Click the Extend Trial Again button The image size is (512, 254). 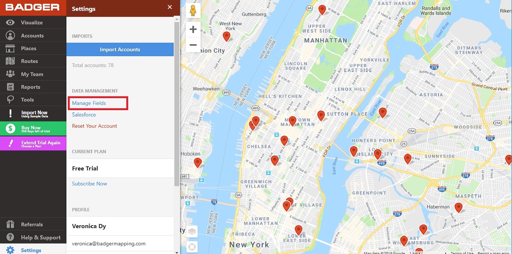point(33,143)
